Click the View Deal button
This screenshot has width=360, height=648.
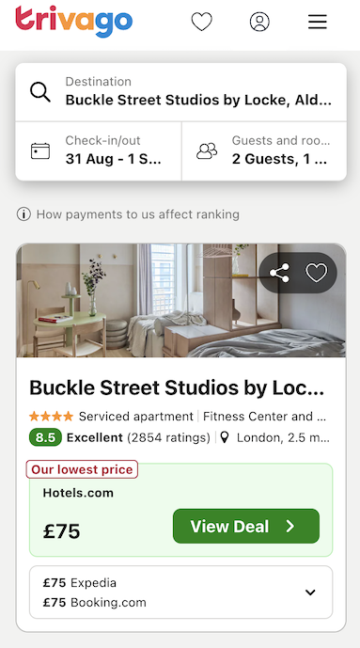point(246,526)
